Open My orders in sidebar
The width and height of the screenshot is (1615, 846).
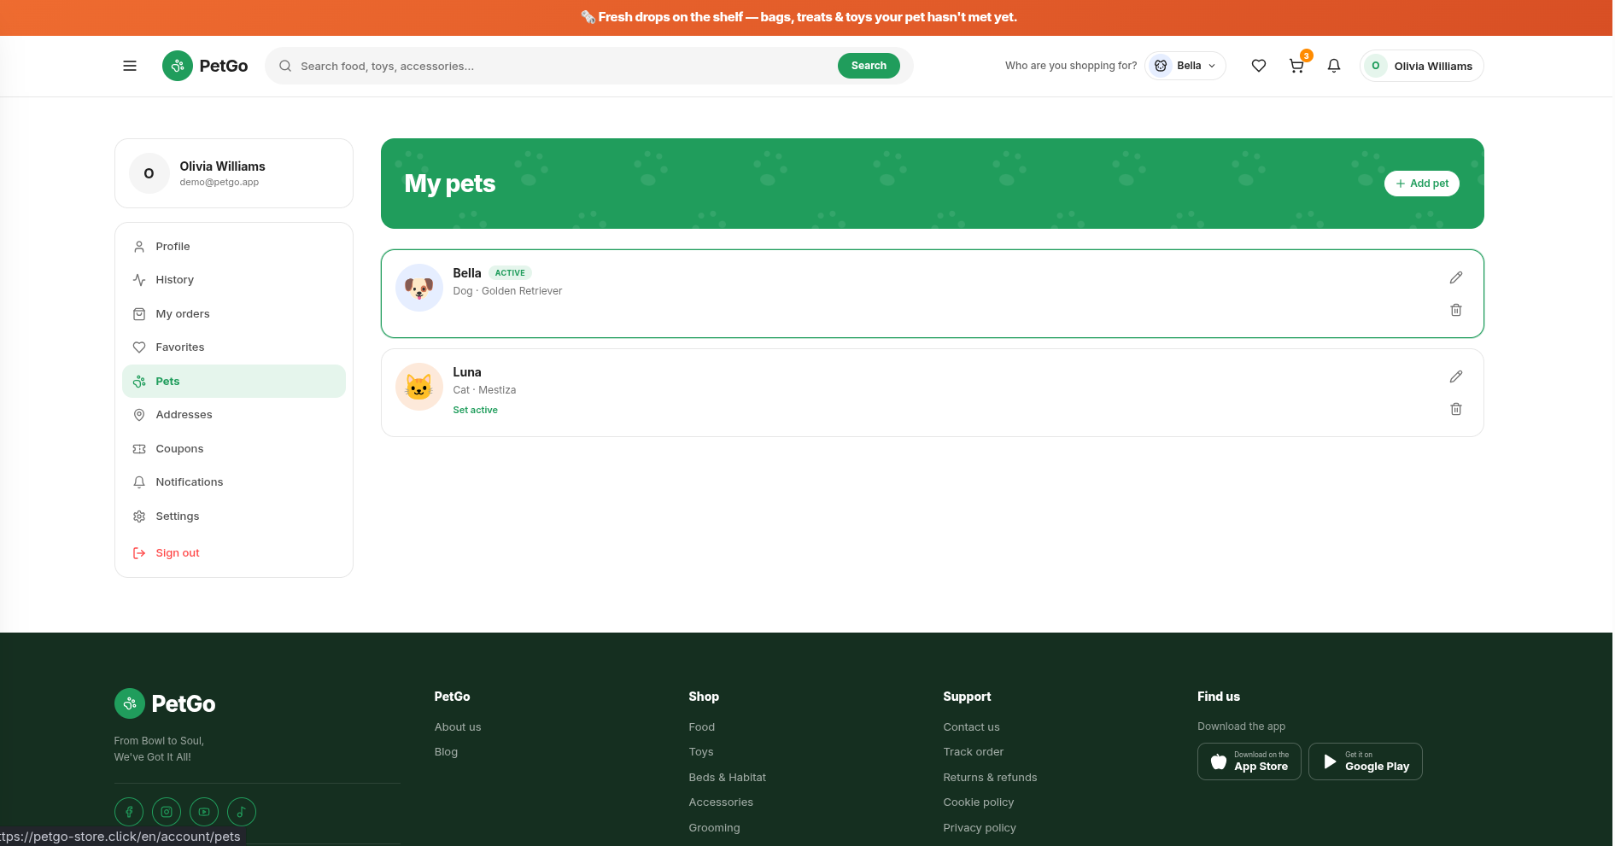pos(234,313)
